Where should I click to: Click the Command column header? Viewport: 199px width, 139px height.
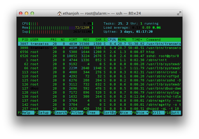153,40
